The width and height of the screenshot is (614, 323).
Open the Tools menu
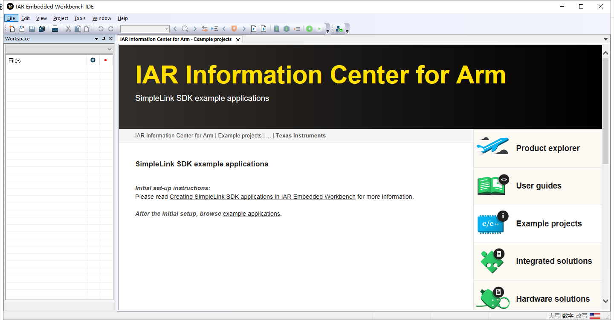pyautogui.click(x=80, y=18)
